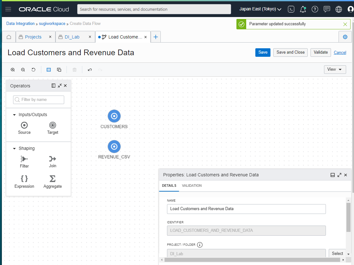Zoom out on the canvas
The height and width of the screenshot is (265, 354).
[x=23, y=70]
